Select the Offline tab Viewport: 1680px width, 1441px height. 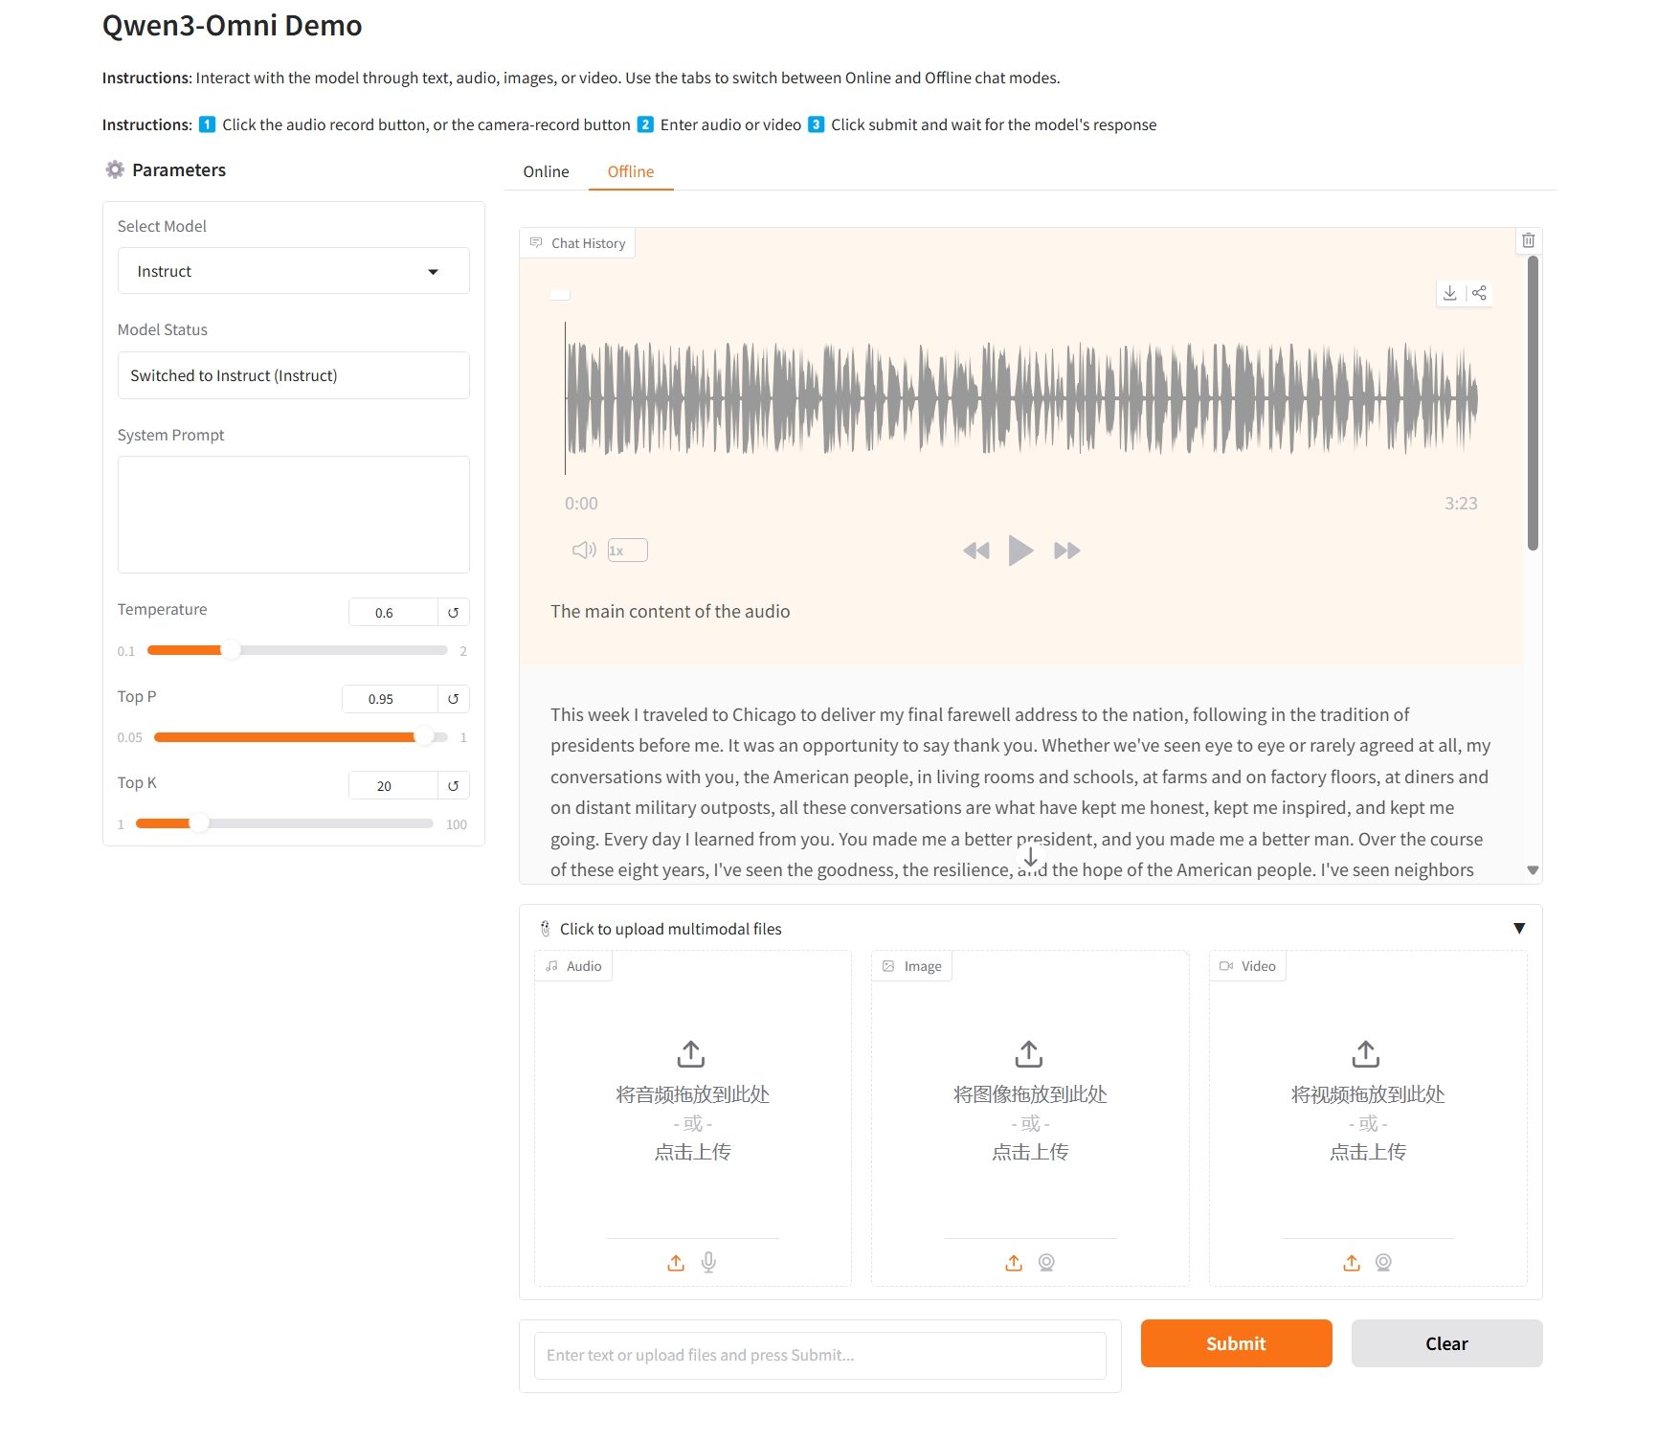(x=630, y=171)
